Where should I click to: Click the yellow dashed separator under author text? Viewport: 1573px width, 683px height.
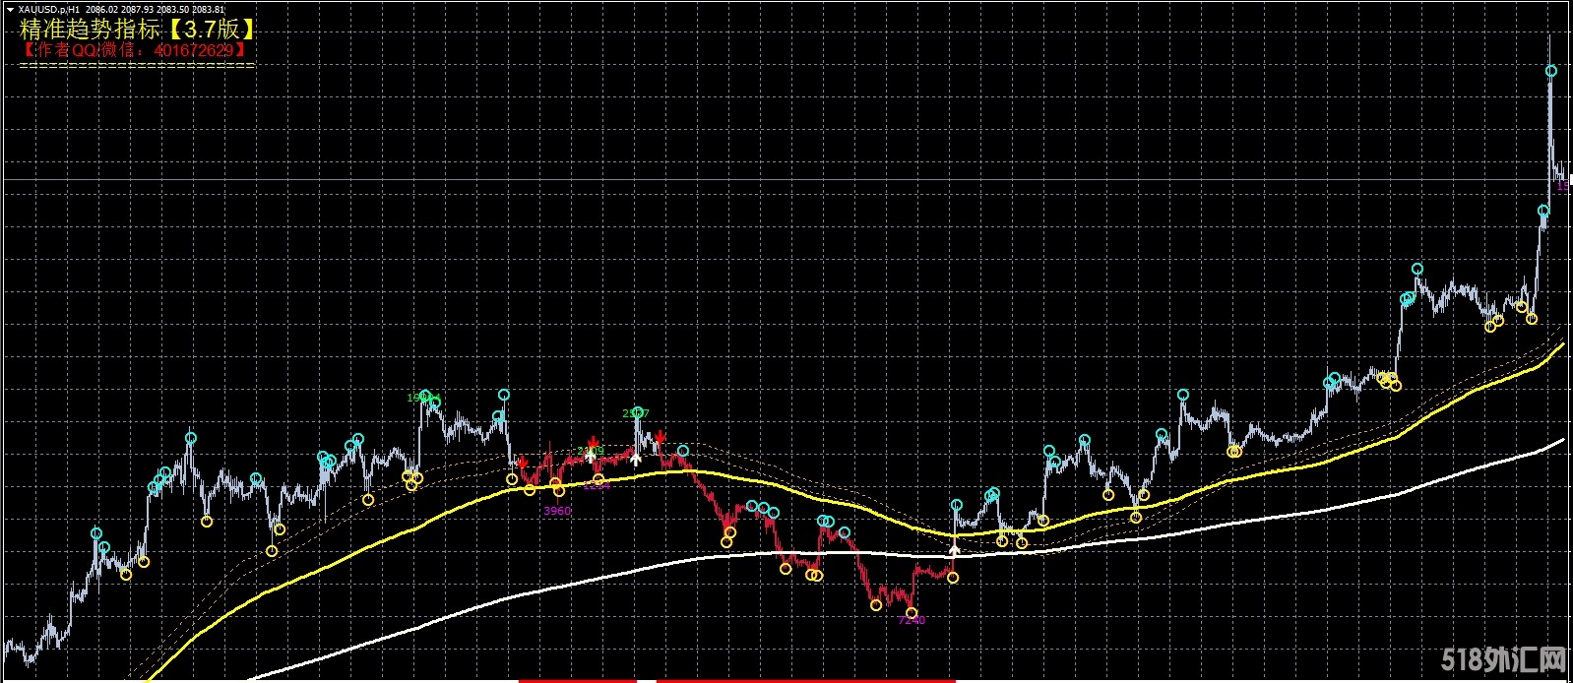(x=137, y=66)
